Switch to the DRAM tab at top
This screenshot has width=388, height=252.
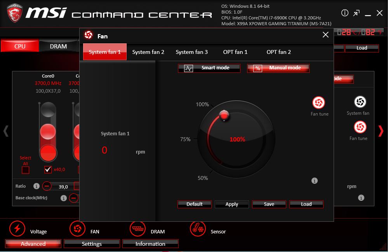[x=58, y=46]
